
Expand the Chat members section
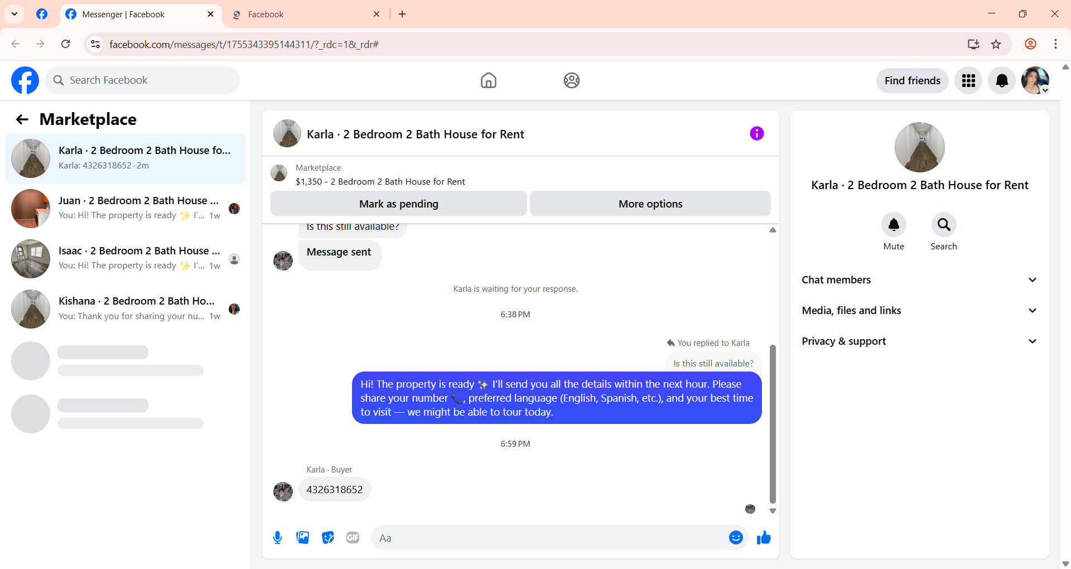pyautogui.click(x=919, y=280)
